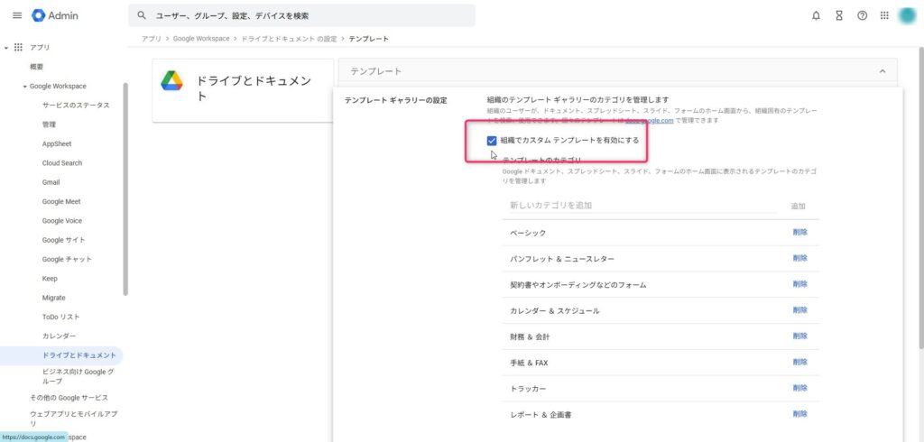Screen dimensions: 924x442
Task: Uncheck 組織でカスタム テンプレートを有効にする checkbox
Action: pyautogui.click(x=492, y=141)
